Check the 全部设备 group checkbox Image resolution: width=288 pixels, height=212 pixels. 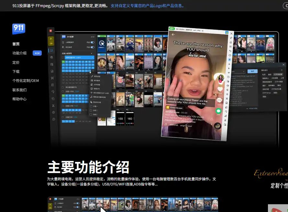click(63, 58)
